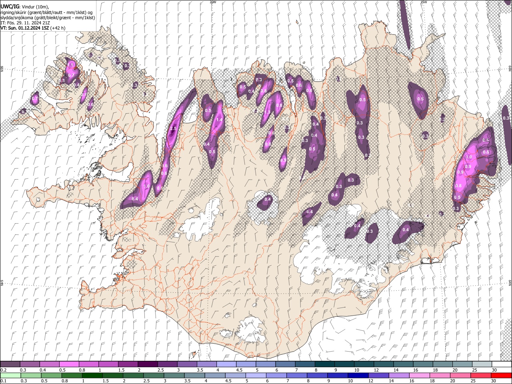
Task: Pick the grey-green 3–3.5 rain legend swatch
Action: (x=174, y=376)
